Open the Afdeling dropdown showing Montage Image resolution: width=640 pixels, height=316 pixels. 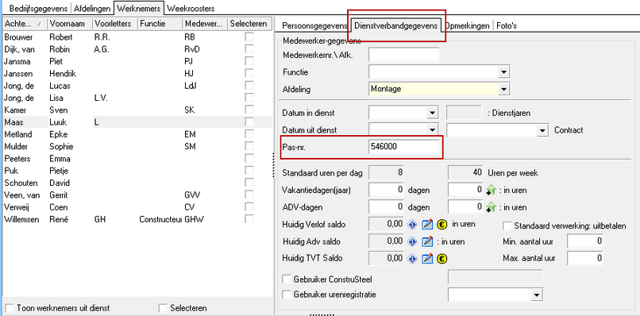(504, 89)
